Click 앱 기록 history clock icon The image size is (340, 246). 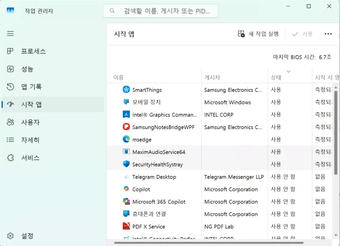[x=10, y=86]
